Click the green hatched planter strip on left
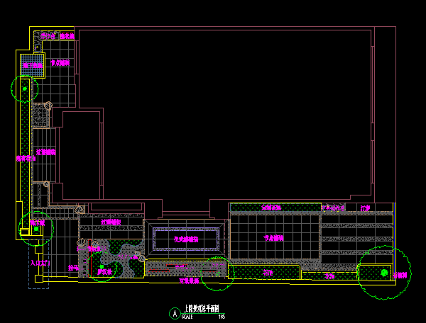Image resolution: width=426 pixels, height=323 pixels. [26, 156]
